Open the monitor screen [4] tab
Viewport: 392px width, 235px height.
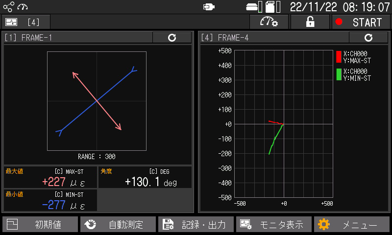(x=26, y=22)
